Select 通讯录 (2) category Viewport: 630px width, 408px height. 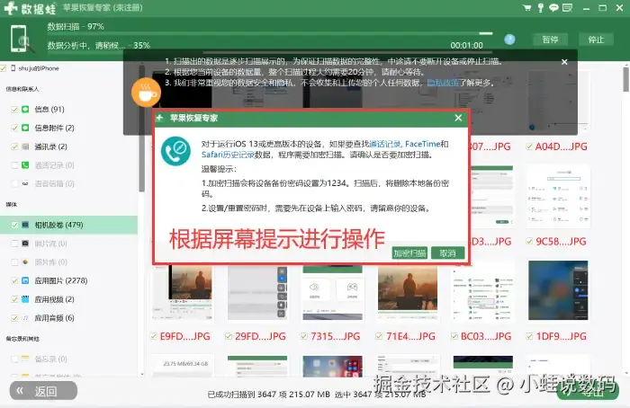pyautogui.click(x=50, y=146)
